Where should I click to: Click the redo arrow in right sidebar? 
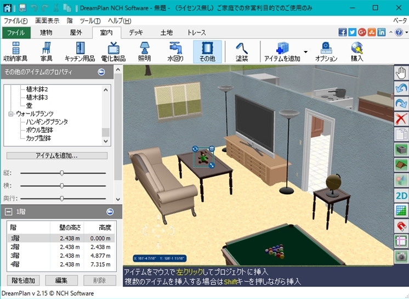click(x=401, y=103)
